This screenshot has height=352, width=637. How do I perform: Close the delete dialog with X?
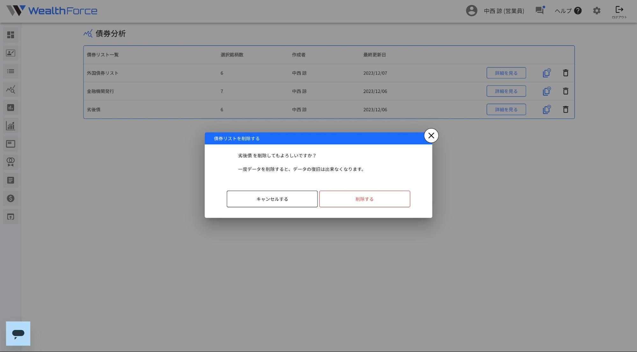pos(431,136)
